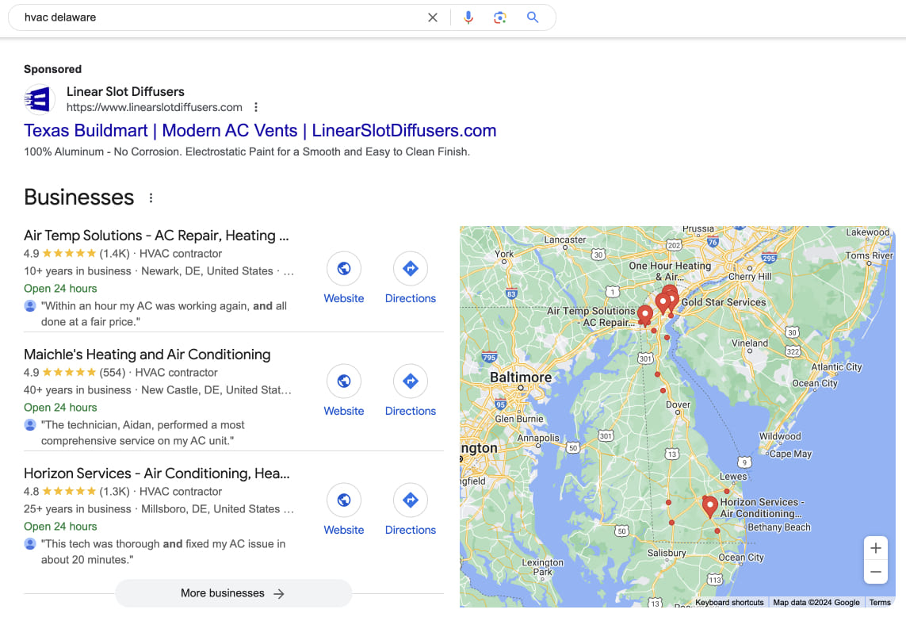The image size is (906, 621).
Task: Click the search field with hvac delaware
Action: coord(214,17)
